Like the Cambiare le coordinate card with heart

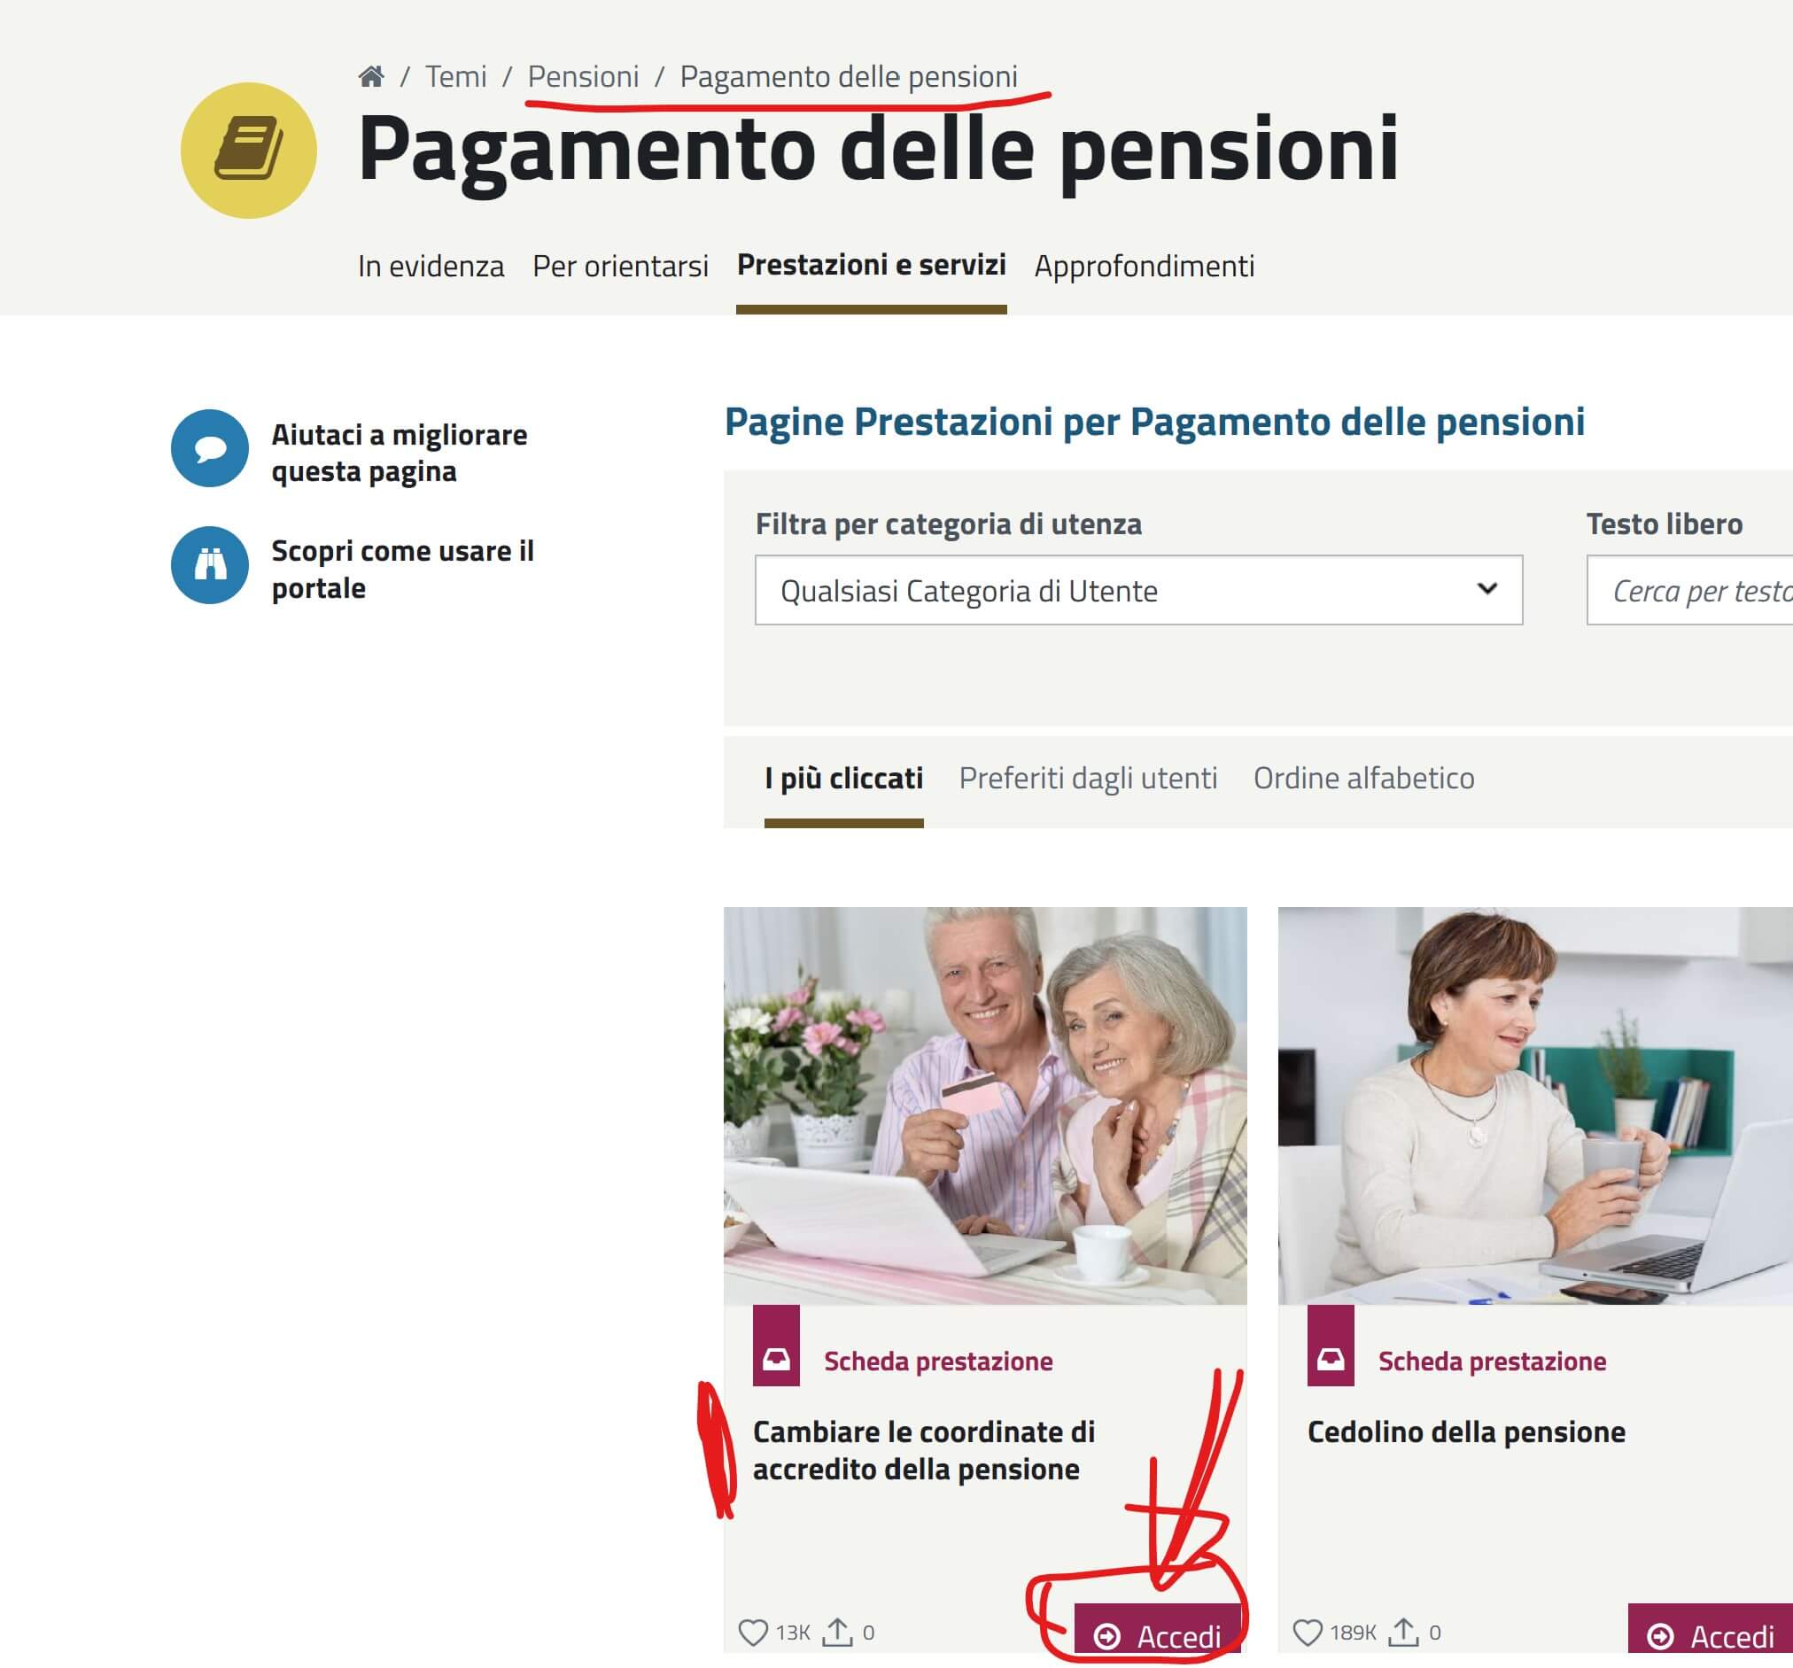(x=752, y=1633)
